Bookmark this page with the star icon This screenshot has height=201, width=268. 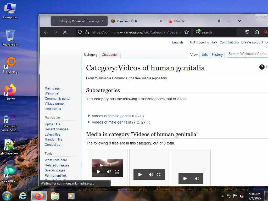187,32
